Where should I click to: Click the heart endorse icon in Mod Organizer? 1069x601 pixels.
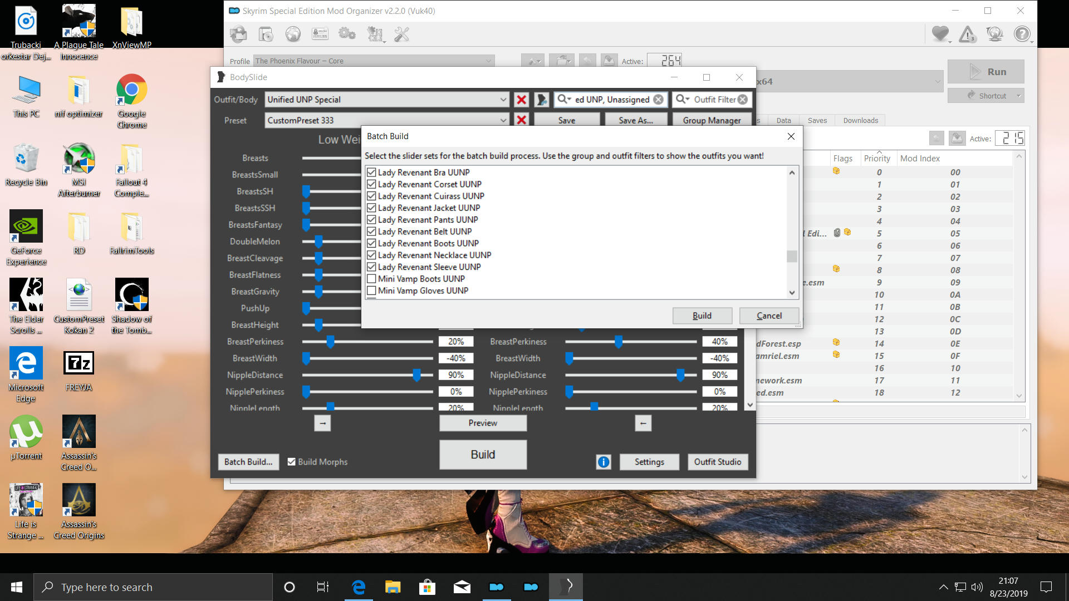(940, 35)
